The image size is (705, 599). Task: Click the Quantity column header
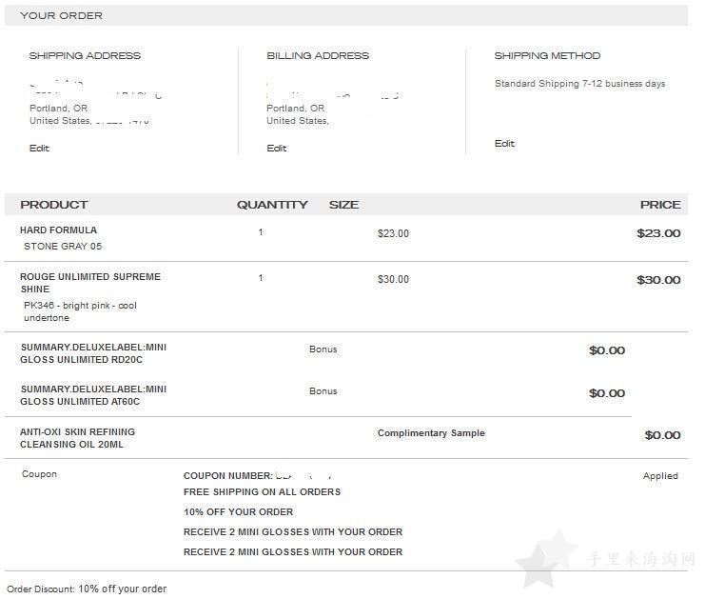[x=272, y=205]
